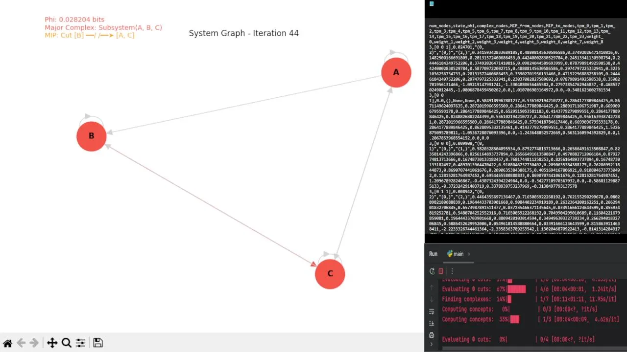
Task: Click the 'Major Complex: Subsystem(A, B, C)' text
Action: (103, 27)
